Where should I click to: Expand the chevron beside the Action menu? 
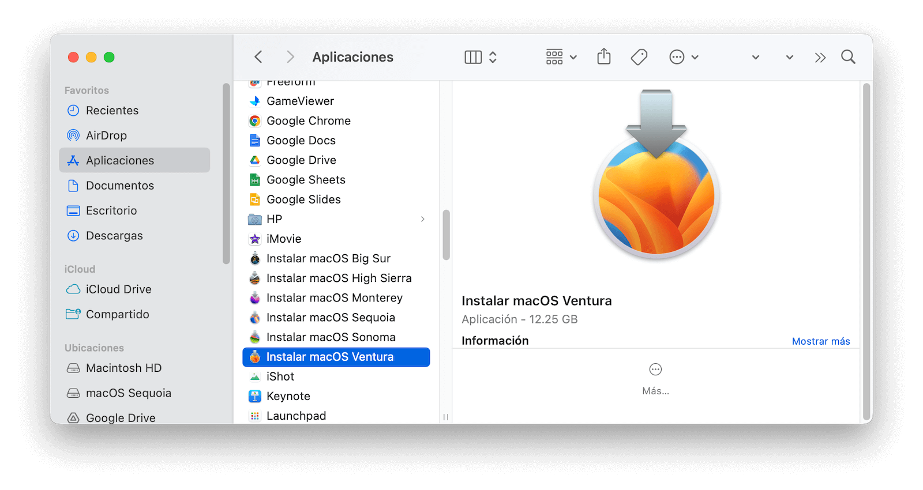pos(695,57)
